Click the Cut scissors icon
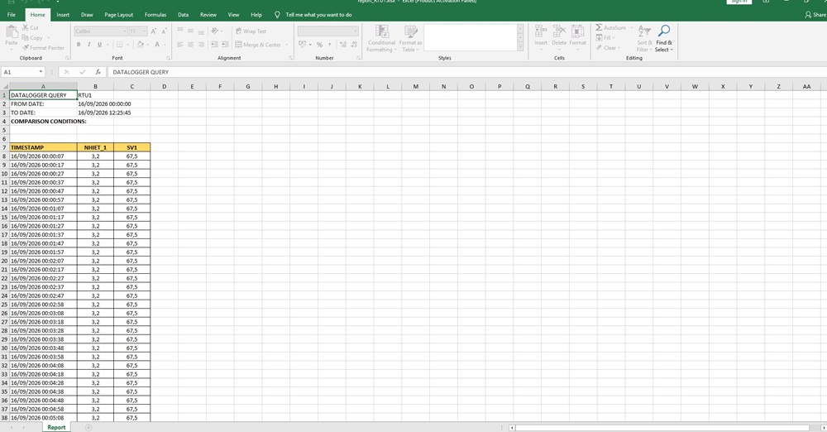The height and width of the screenshot is (432, 827). click(26, 27)
